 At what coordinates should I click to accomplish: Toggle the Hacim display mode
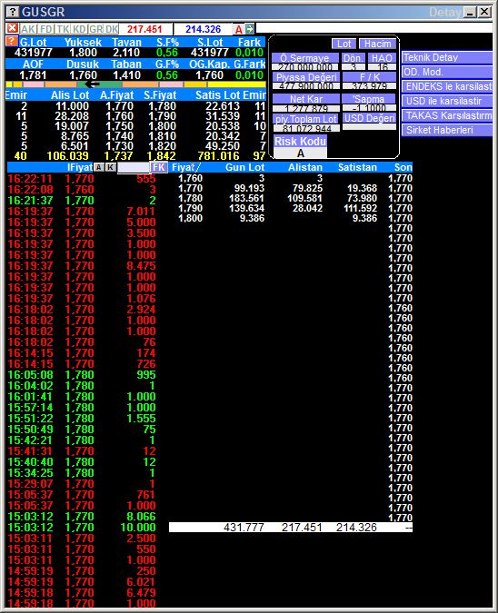pyautogui.click(x=377, y=44)
